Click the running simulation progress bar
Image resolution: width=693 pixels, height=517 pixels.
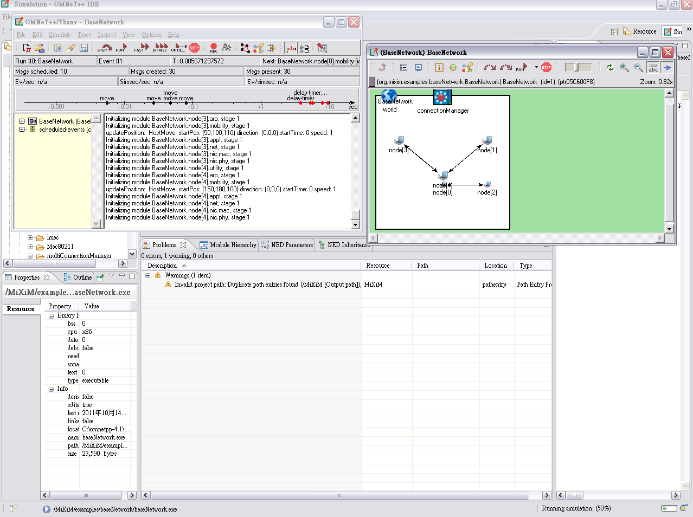pyautogui.click(x=669, y=508)
